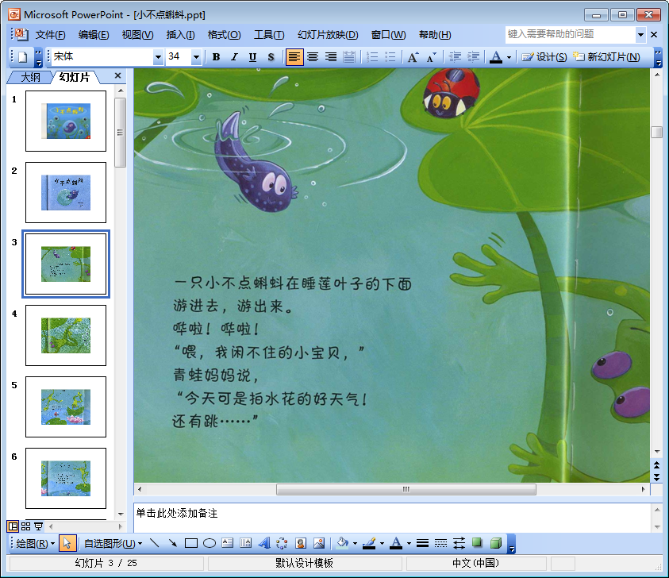Insert Clip Art
Screen dimensions: 669x578
300,543
